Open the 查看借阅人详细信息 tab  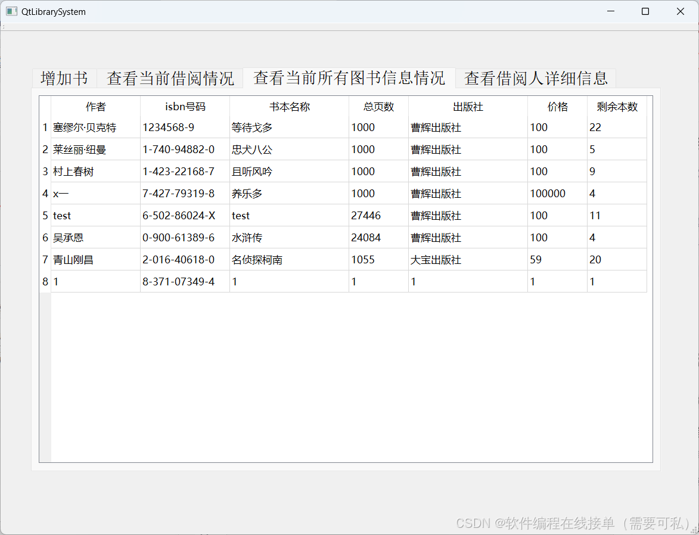(x=536, y=79)
